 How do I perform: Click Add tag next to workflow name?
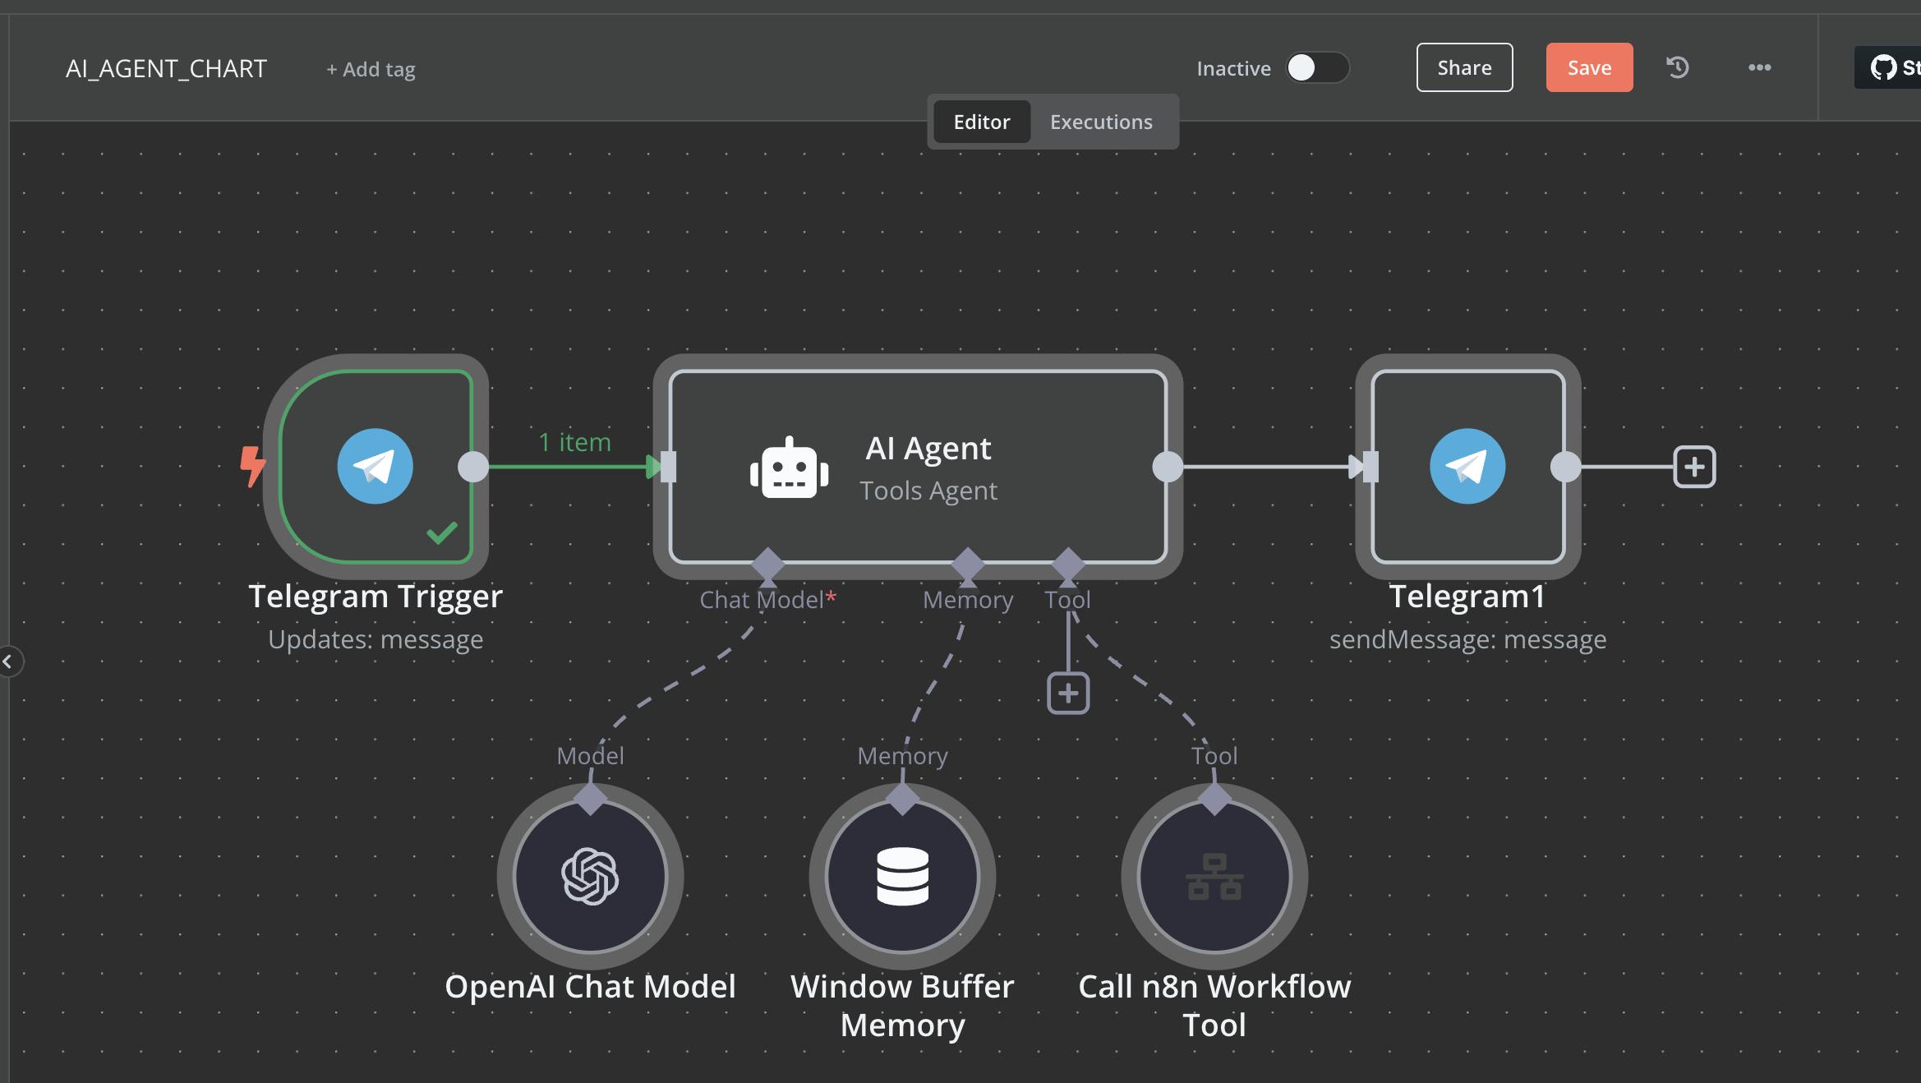tap(371, 69)
